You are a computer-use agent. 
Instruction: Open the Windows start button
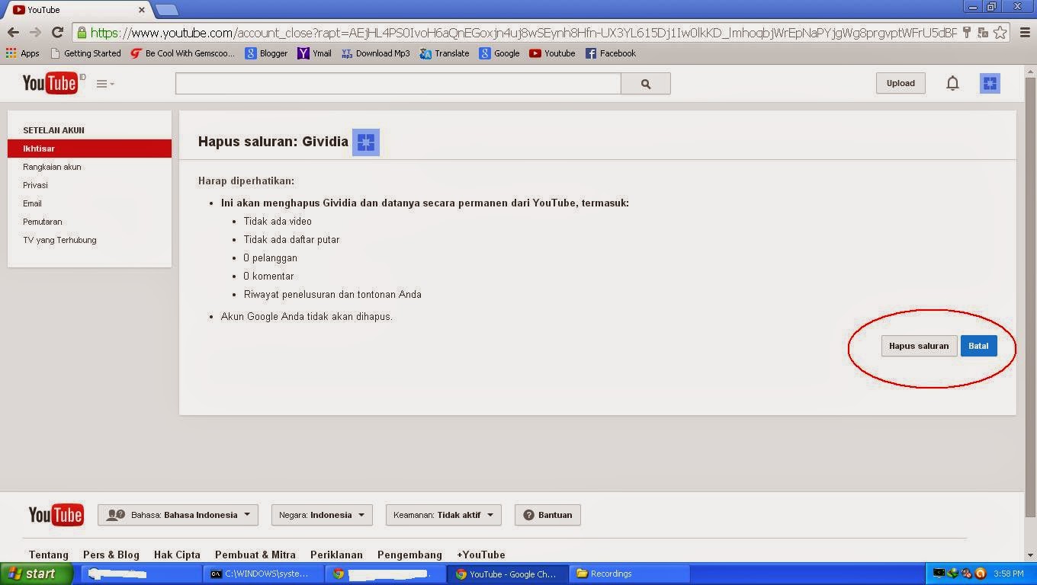[x=37, y=574]
